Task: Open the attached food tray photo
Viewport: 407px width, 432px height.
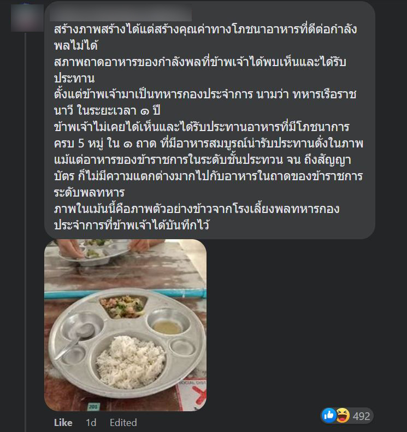Action: coord(126,325)
